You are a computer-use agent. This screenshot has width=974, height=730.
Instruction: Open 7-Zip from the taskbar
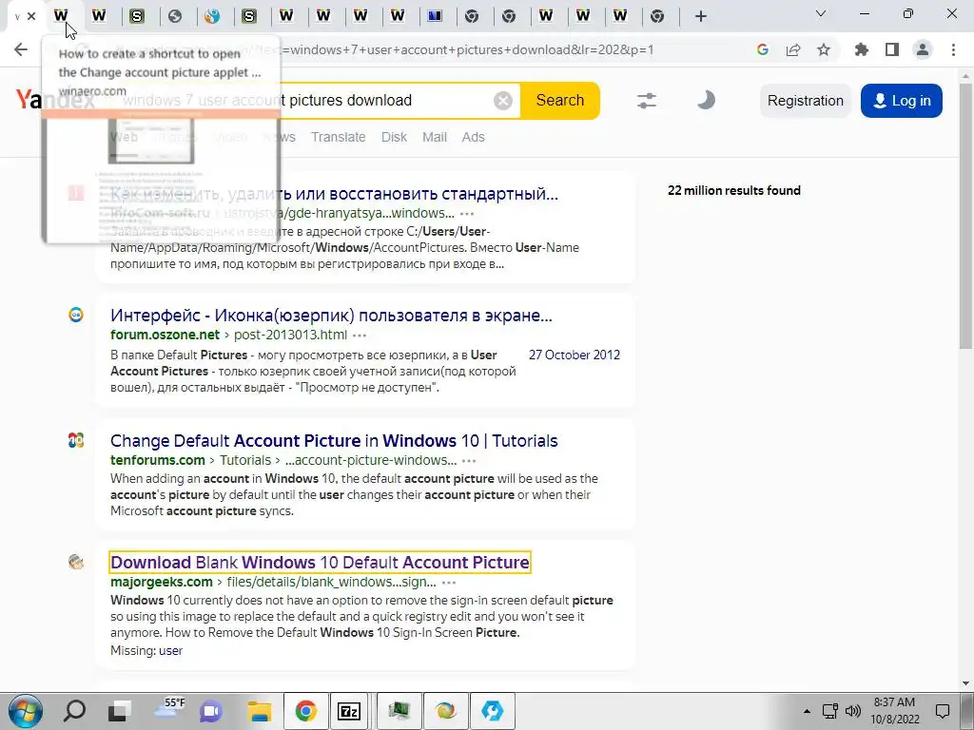click(x=349, y=711)
